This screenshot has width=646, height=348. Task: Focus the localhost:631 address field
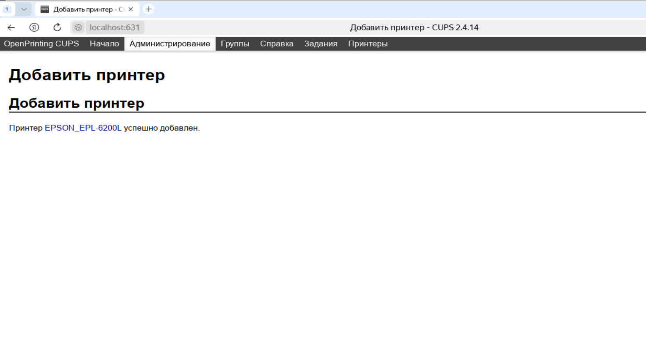click(x=114, y=27)
